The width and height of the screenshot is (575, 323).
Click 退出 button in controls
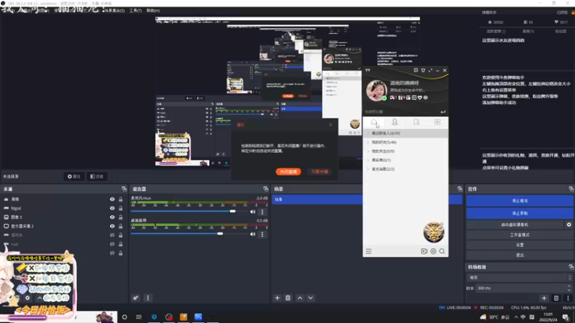[x=520, y=255]
